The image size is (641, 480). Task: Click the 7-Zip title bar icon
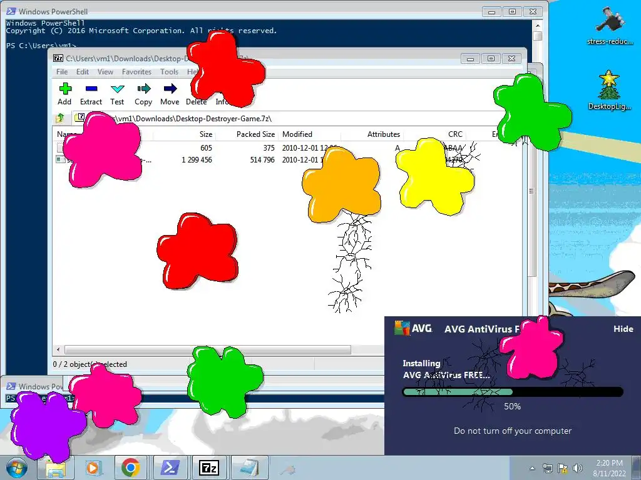[58, 58]
